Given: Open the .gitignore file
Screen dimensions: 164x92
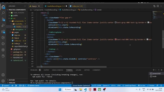Looking at the screenshot, I should 17,49.
